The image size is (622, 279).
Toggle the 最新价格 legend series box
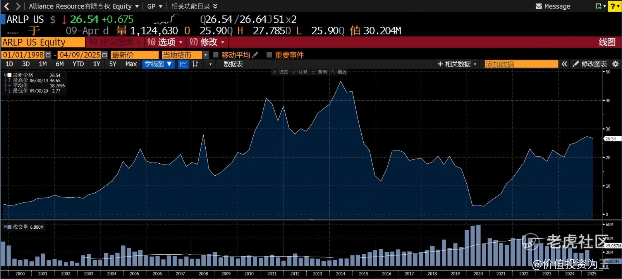[9, 75]
